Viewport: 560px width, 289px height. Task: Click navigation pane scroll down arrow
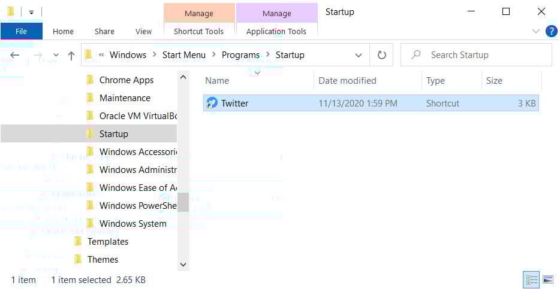click(x=183, y=264)
